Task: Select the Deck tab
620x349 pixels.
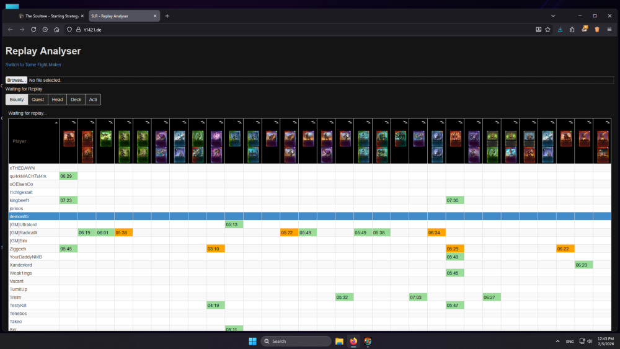Action: point(76,99)
